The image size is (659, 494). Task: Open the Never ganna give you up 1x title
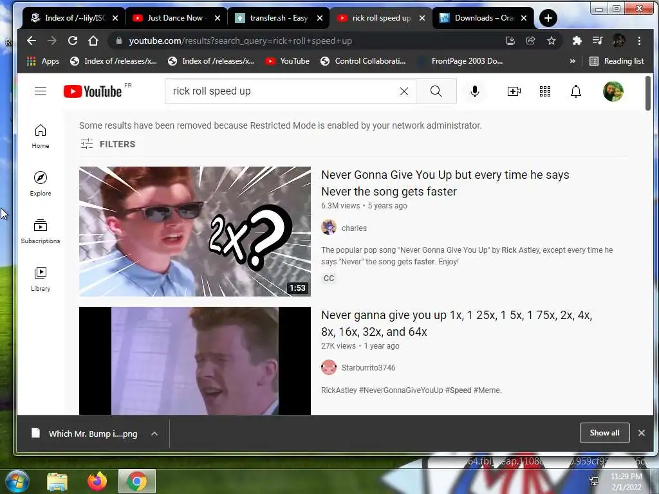click(456, 324)
